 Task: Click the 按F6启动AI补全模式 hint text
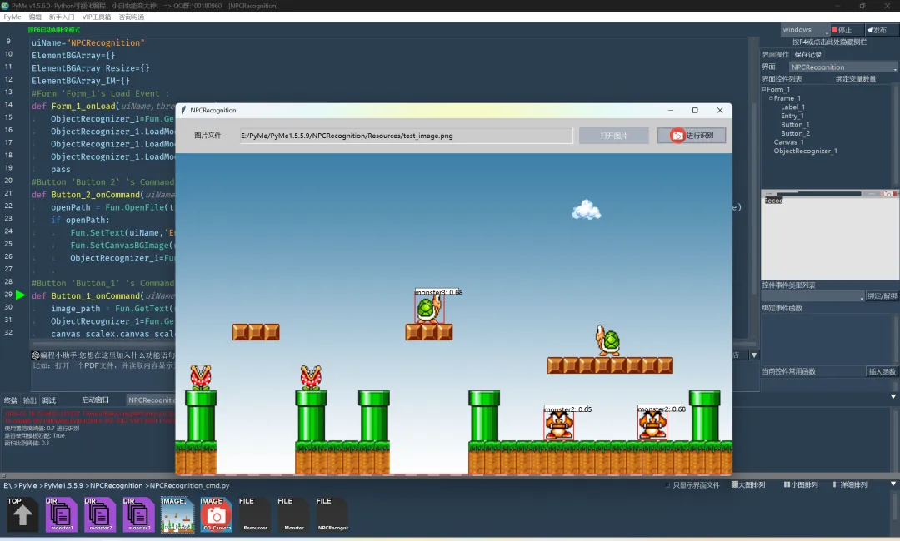coord(54,30)
